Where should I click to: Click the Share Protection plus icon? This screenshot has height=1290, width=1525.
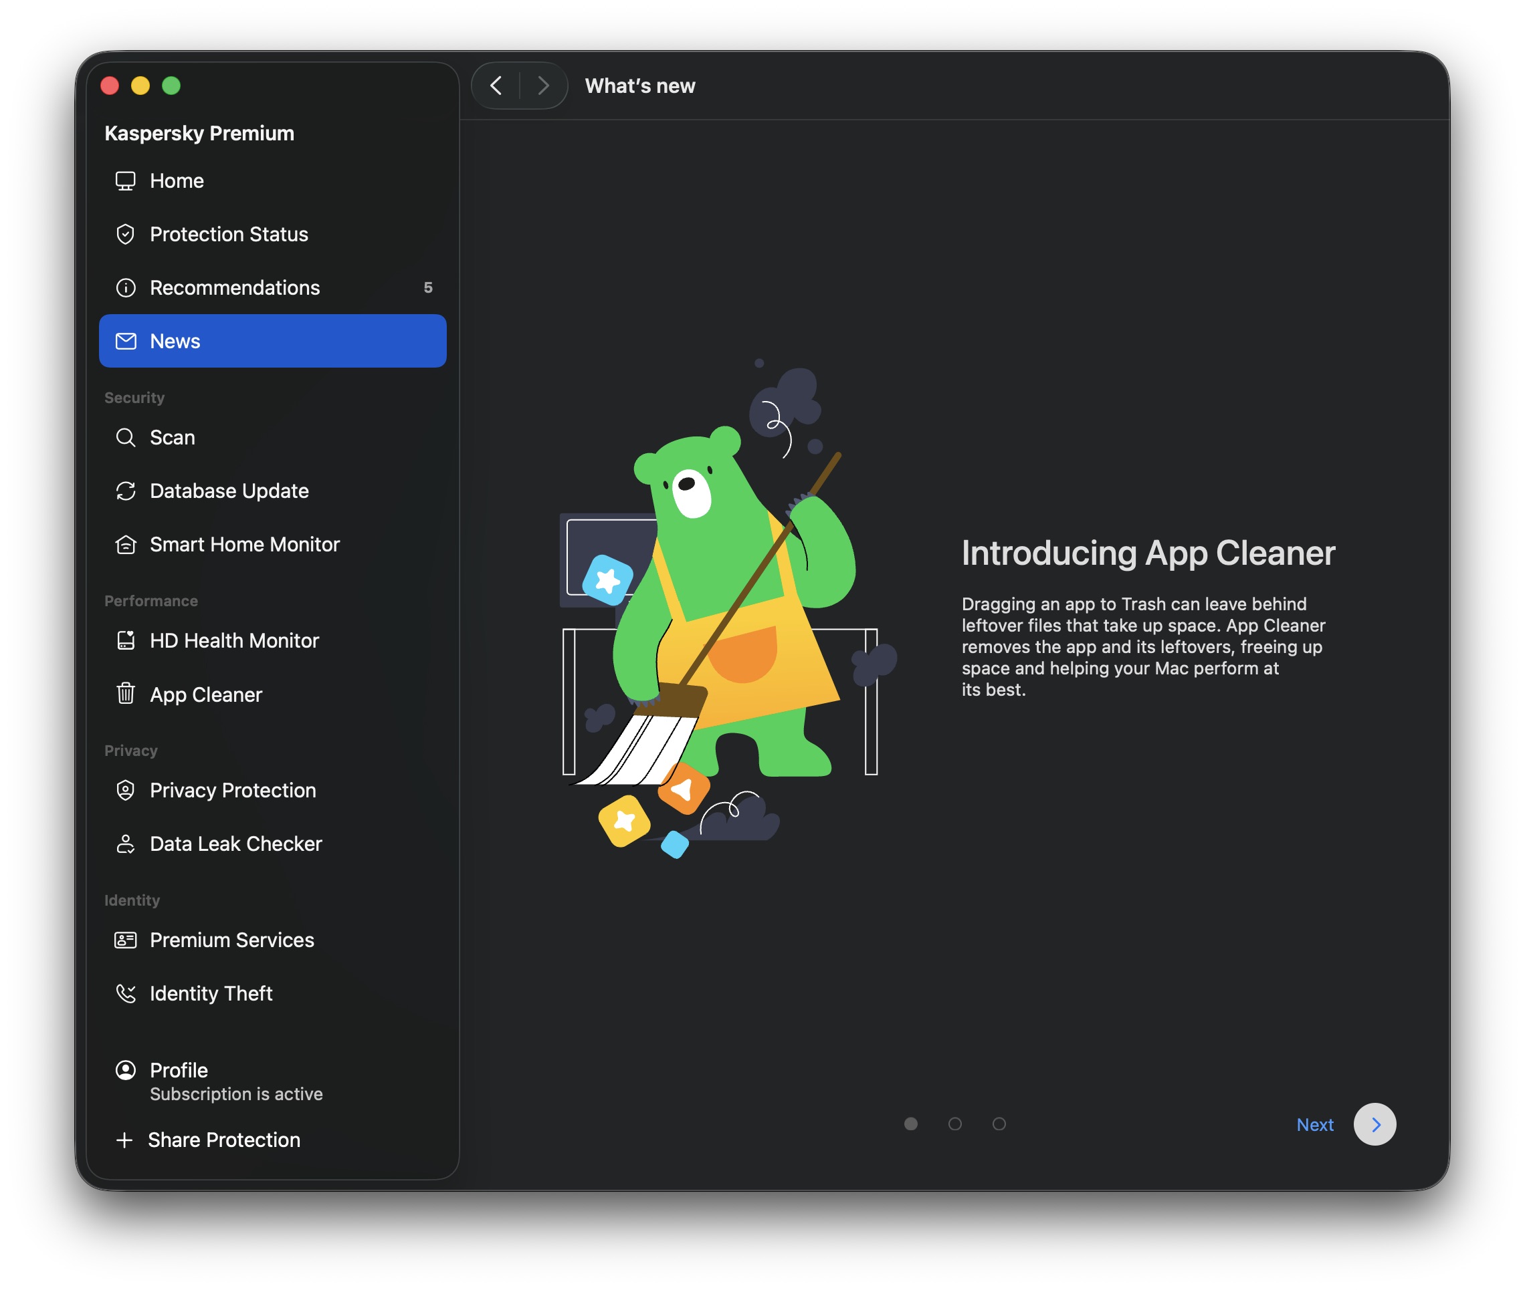(124, 1140)
